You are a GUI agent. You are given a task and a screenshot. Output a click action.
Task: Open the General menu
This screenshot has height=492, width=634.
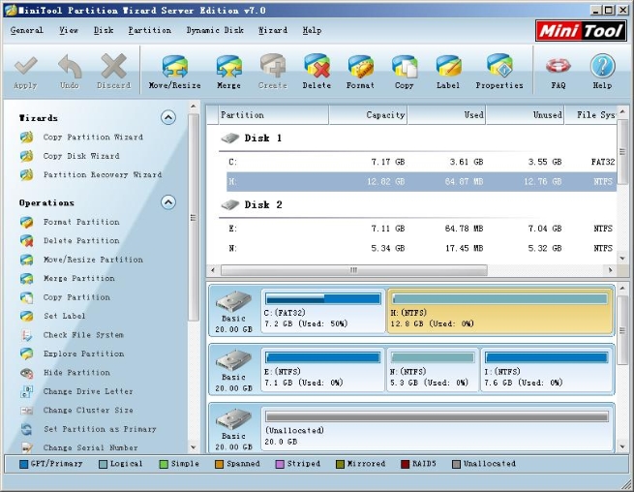pyautogui.click(x=27, y=30)
